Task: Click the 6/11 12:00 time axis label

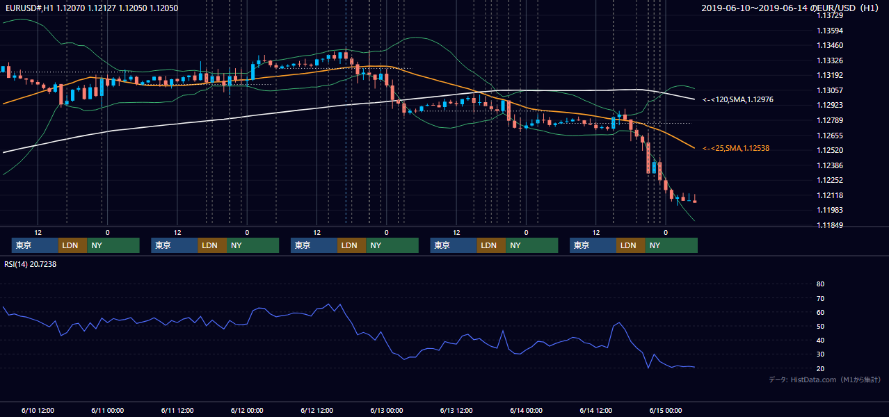Action: tap(177, 410)
